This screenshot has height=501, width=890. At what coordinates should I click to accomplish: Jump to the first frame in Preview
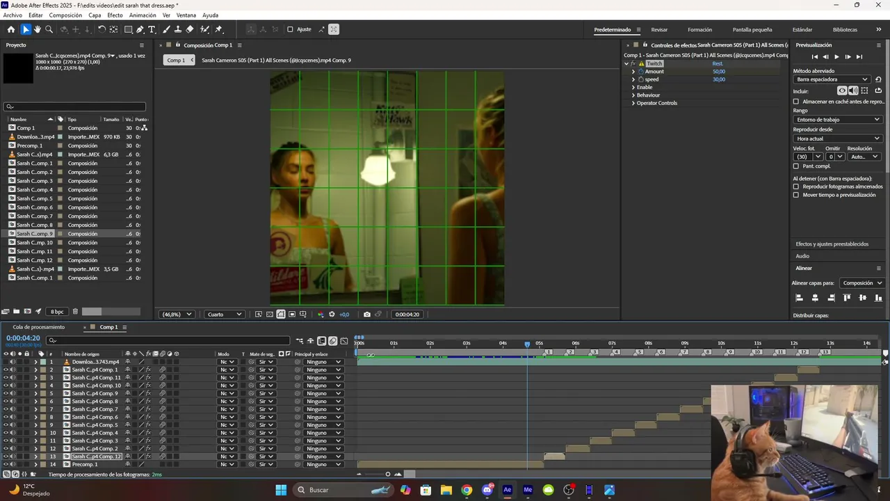click(815, 57)
